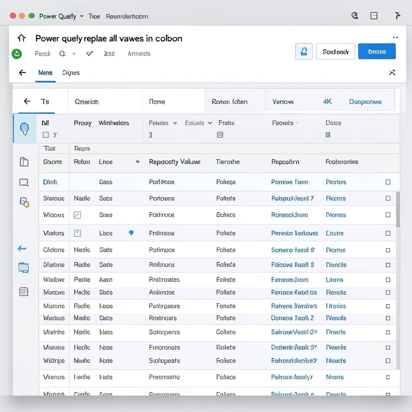Select the Ts tab
Screen dimensions: 412x412
click(45, 101)
